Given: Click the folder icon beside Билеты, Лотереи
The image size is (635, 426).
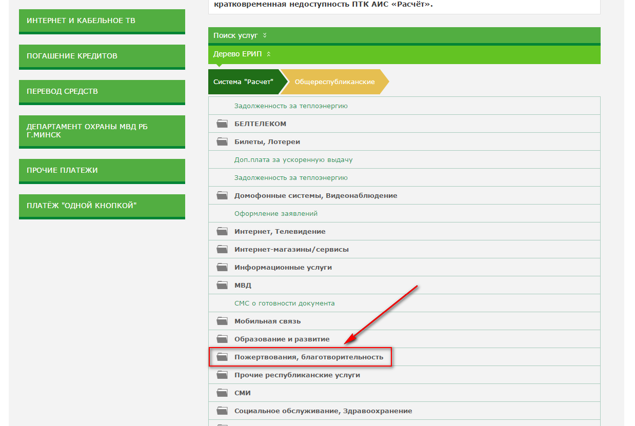Looking at the screenshot, I should (222, 141).
